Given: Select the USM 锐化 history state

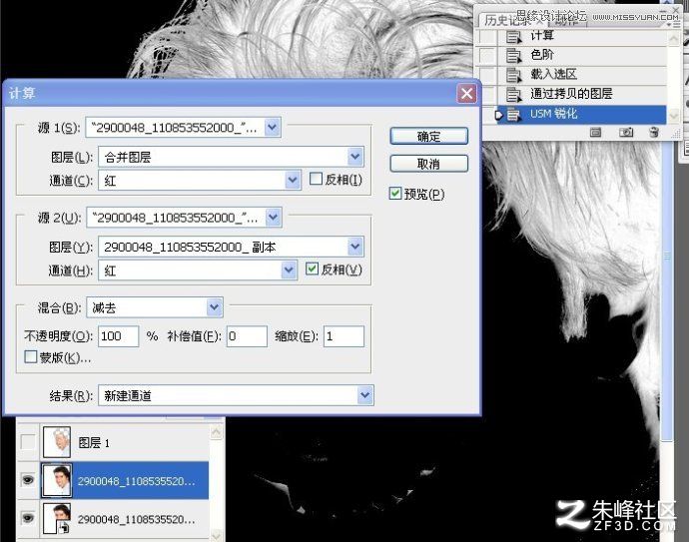Looking at the screenshot, I should (x=582, y=114).
